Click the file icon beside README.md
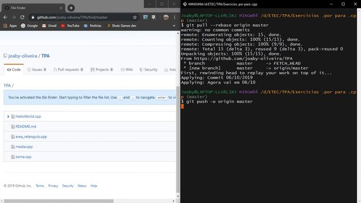The image size is (361, 203). [x=13, y=126]
